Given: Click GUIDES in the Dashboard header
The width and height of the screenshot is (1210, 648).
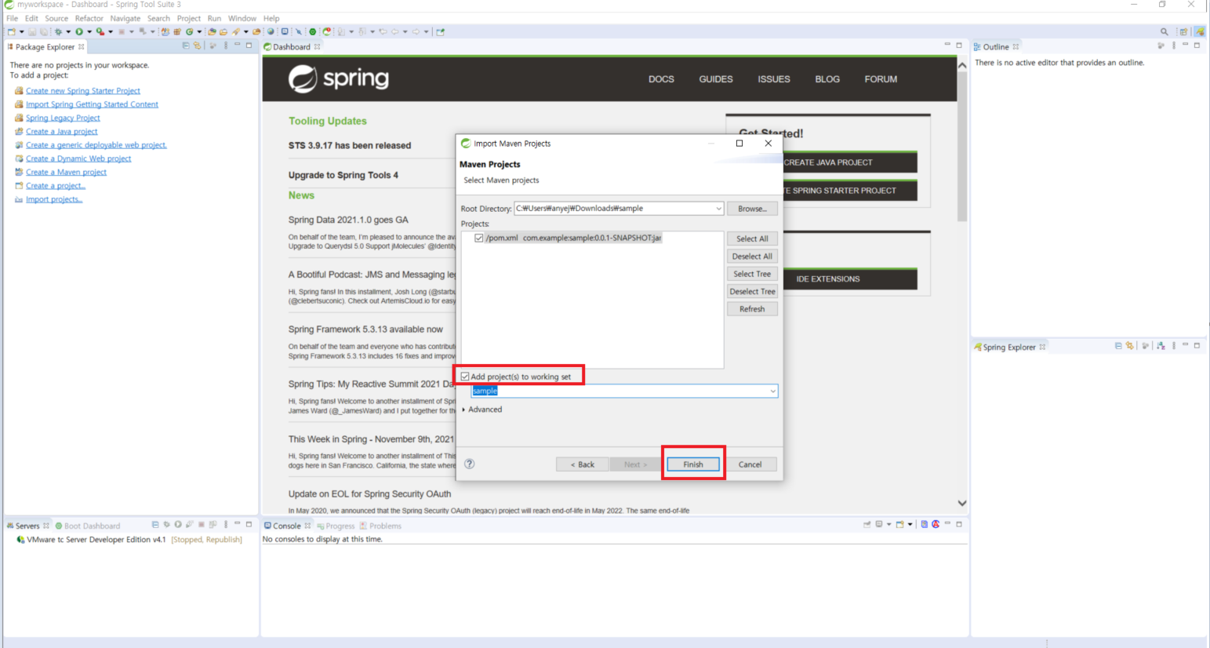Looking at the screenshot, I should pos(716,79).
